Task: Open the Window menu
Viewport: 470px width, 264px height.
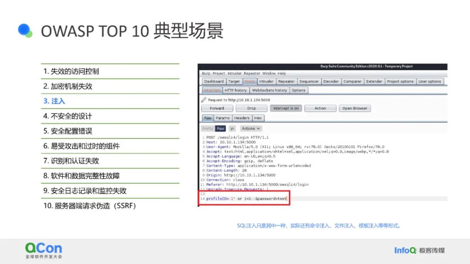Action: [269, 74]
